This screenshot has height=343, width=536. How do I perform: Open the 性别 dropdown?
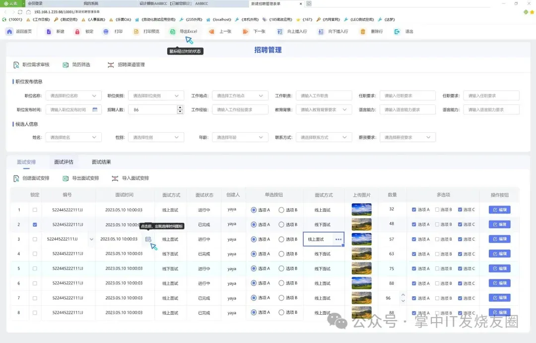(x=156, y=137)
